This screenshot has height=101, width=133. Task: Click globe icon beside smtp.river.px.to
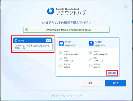click(90, 53)
